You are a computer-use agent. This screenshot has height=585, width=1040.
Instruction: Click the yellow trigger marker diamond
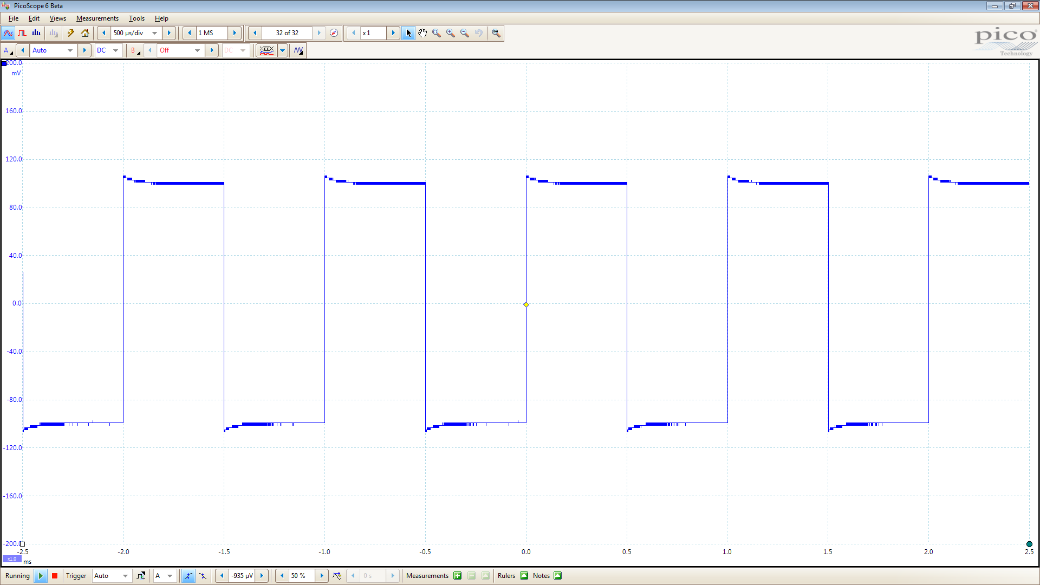526,304
